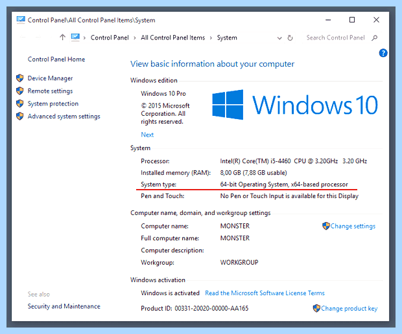The height and width of the screenshot is (334, 402).
Task: Click shield icon beside Advanced system settings
Action: point(19,117)
